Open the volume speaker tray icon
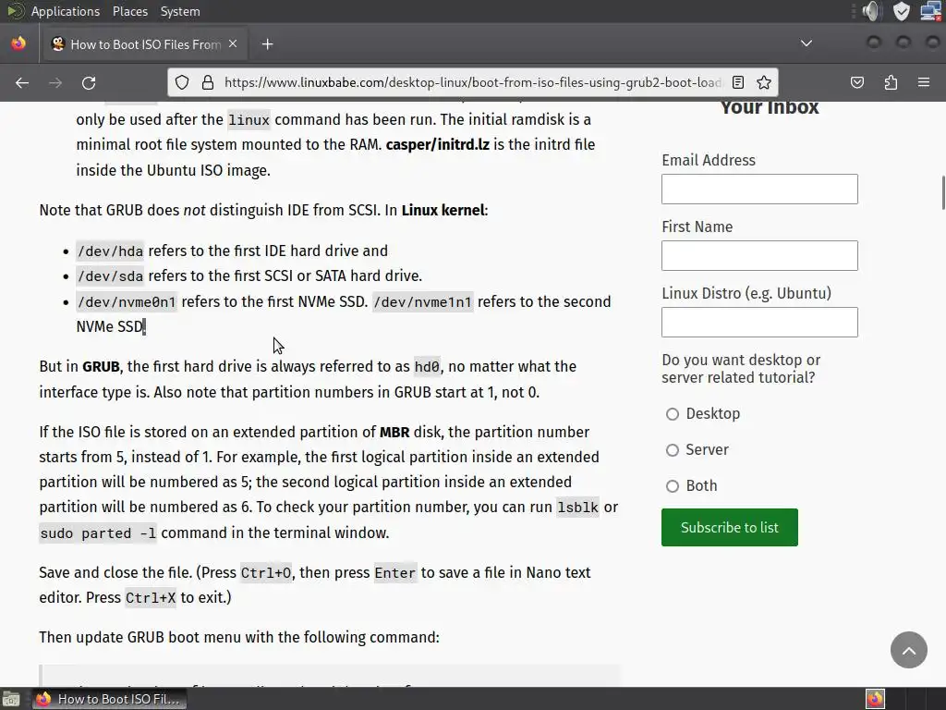Screen dimensions: 946x710 click(872, 11)
